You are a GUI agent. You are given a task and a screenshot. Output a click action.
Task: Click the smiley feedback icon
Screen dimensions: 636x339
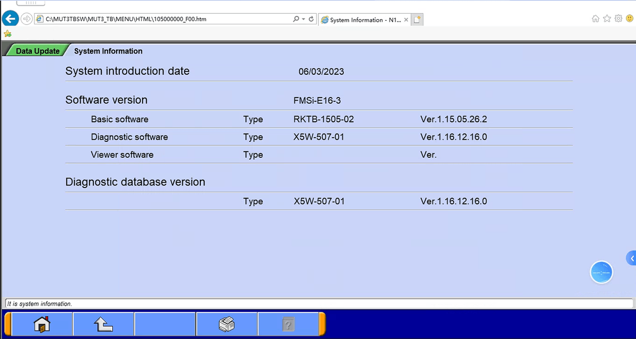pos(629,19)
